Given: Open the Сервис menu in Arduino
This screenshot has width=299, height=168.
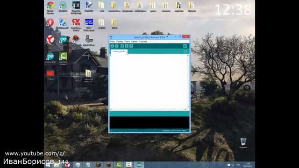Looking at the screenshot, I should point(135,42).
